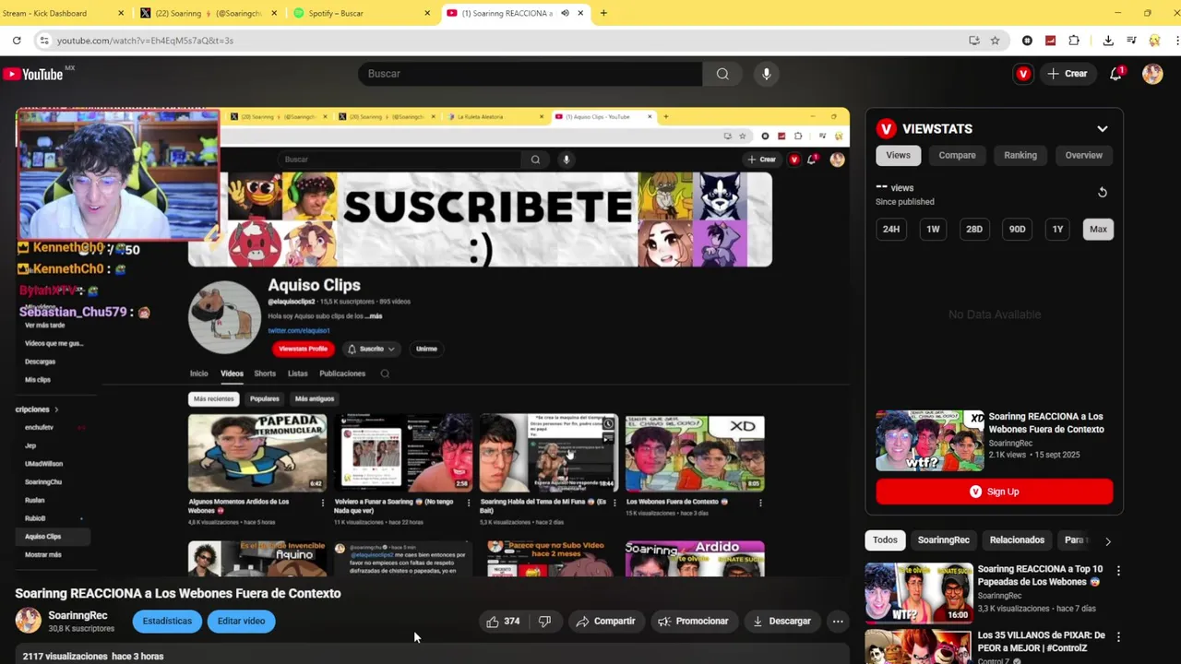Screen dimensions: 1181x664
Task: Open the SoaringRec channel name link
Action: (78, 615)
